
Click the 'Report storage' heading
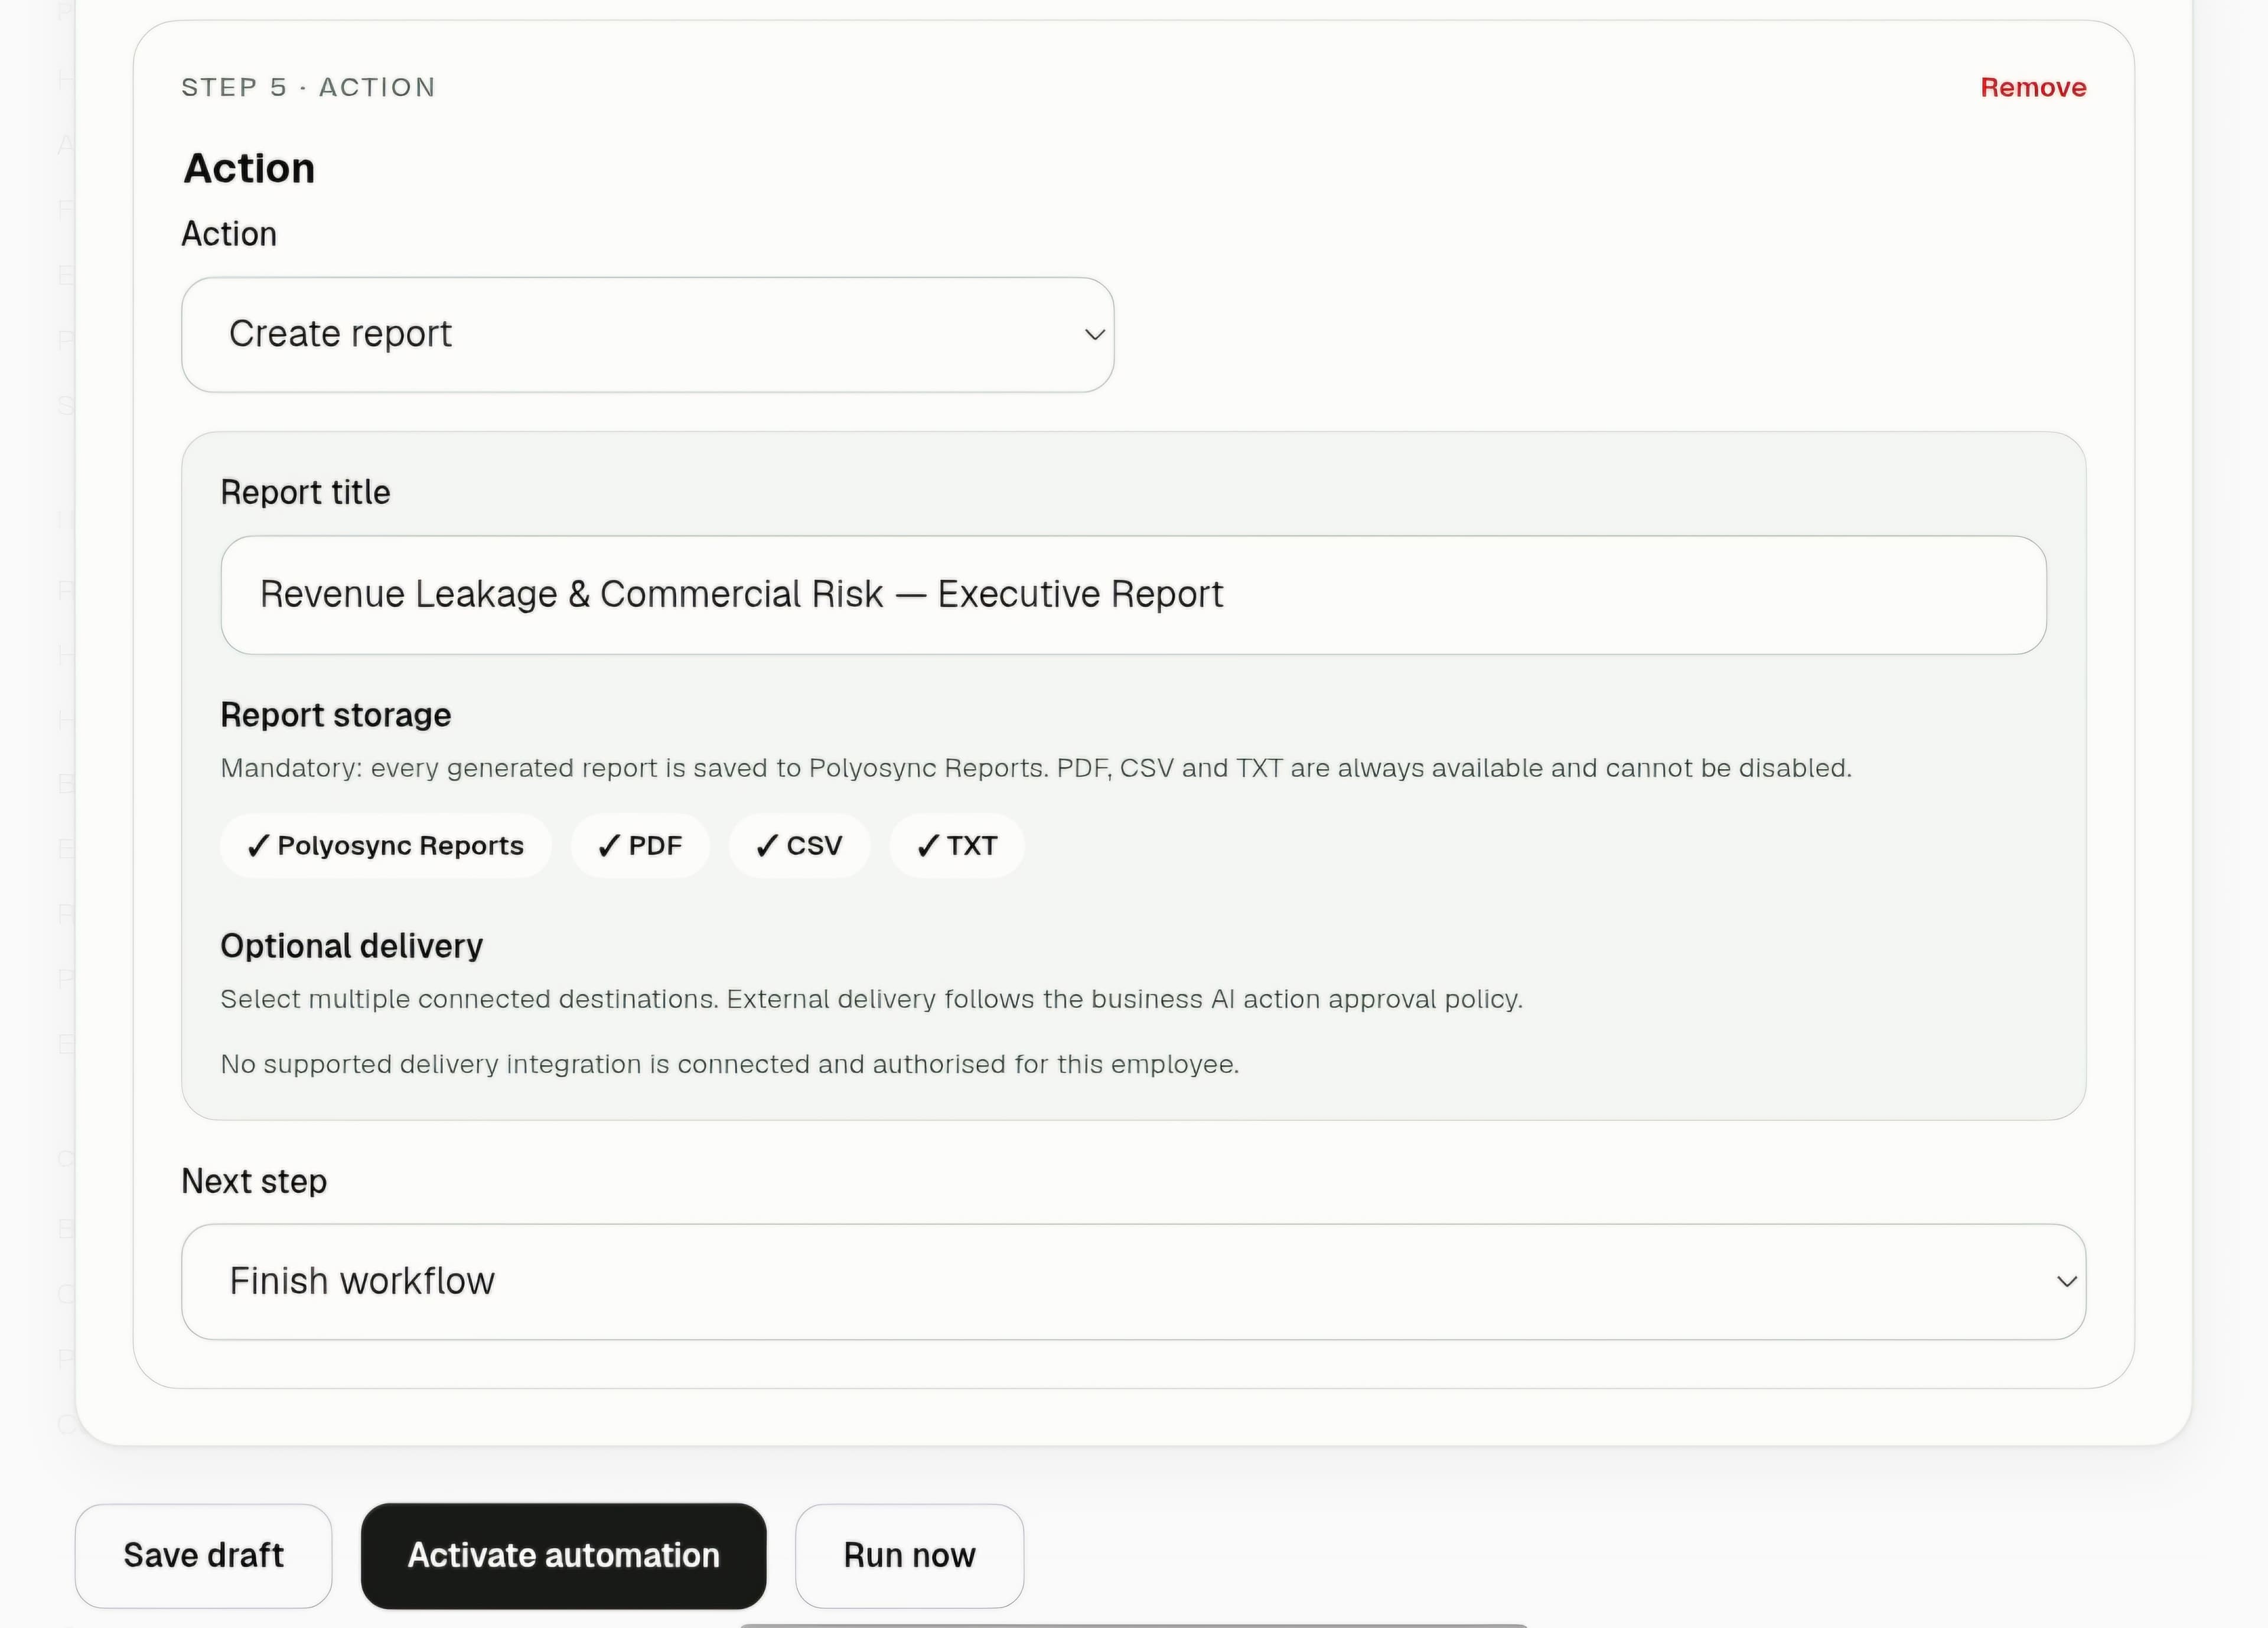click(x=336, y=715)
